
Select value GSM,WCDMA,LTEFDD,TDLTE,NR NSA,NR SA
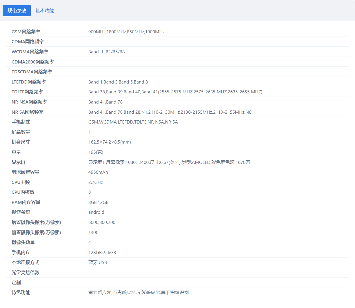pyautogui.click(x=133, y=122)
